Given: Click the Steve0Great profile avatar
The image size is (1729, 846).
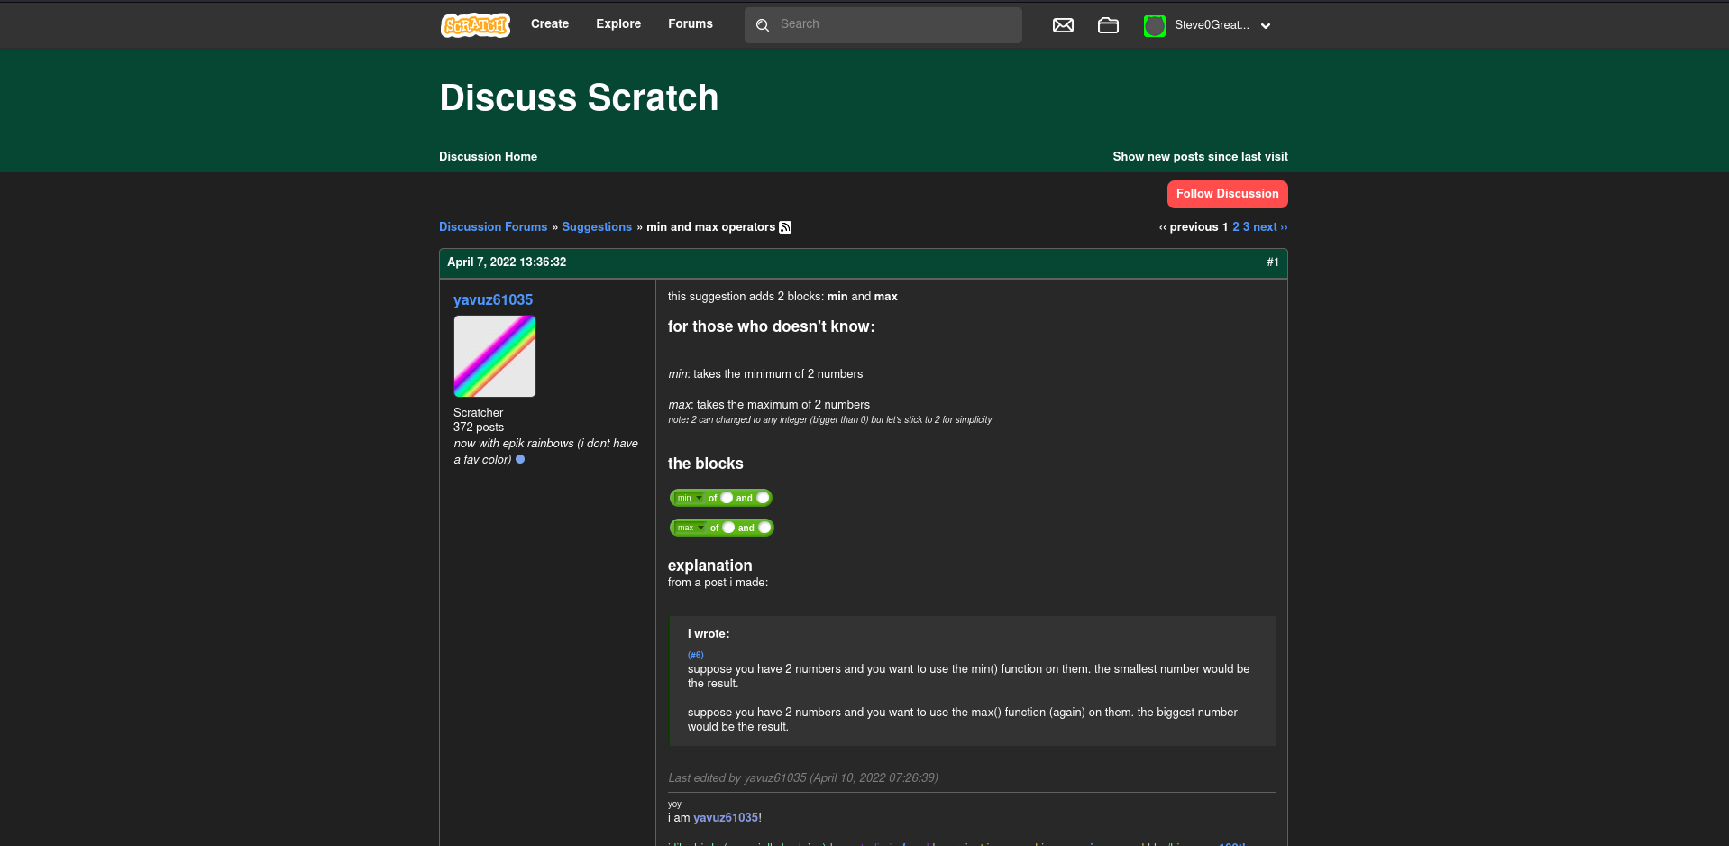Looking at the screenshot, I should click(1155, 26).
